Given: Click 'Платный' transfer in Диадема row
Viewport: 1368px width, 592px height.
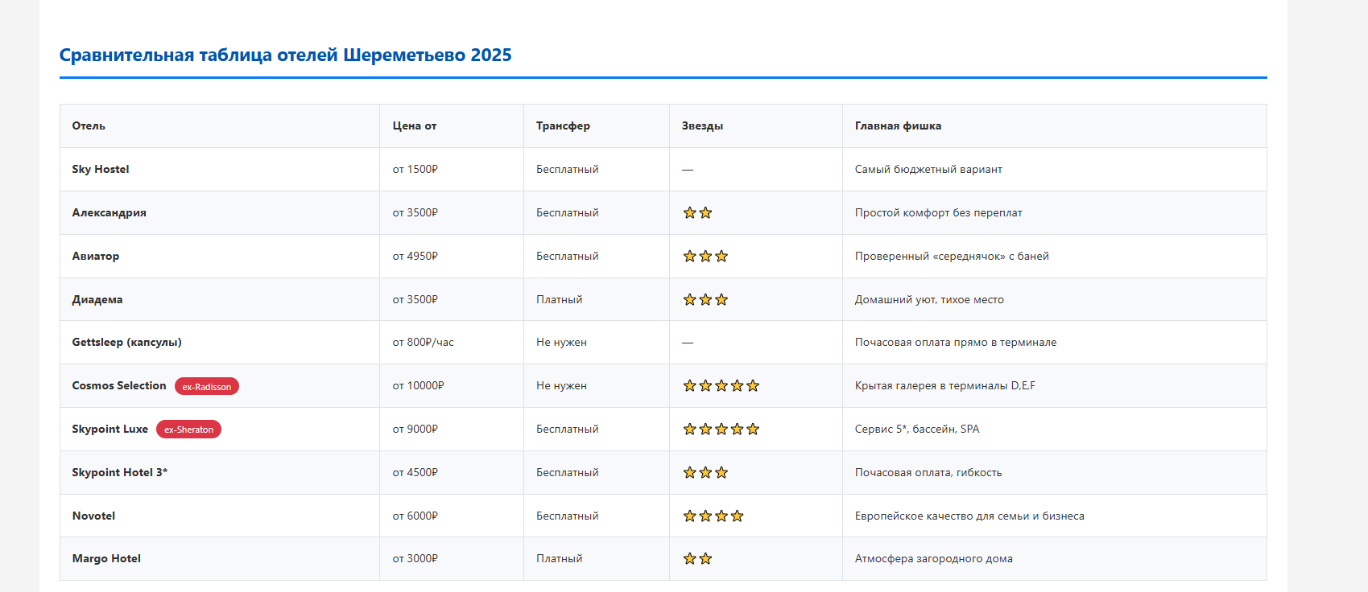Looking at the screenshot, I should pos(559,299).
